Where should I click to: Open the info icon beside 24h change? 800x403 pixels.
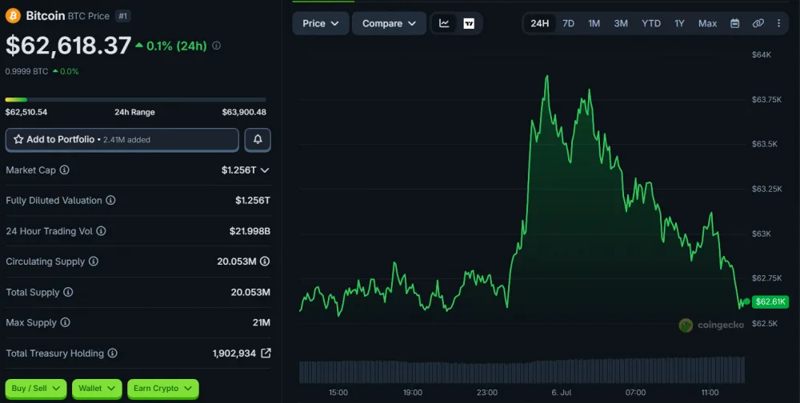click(x=216, y=46)
